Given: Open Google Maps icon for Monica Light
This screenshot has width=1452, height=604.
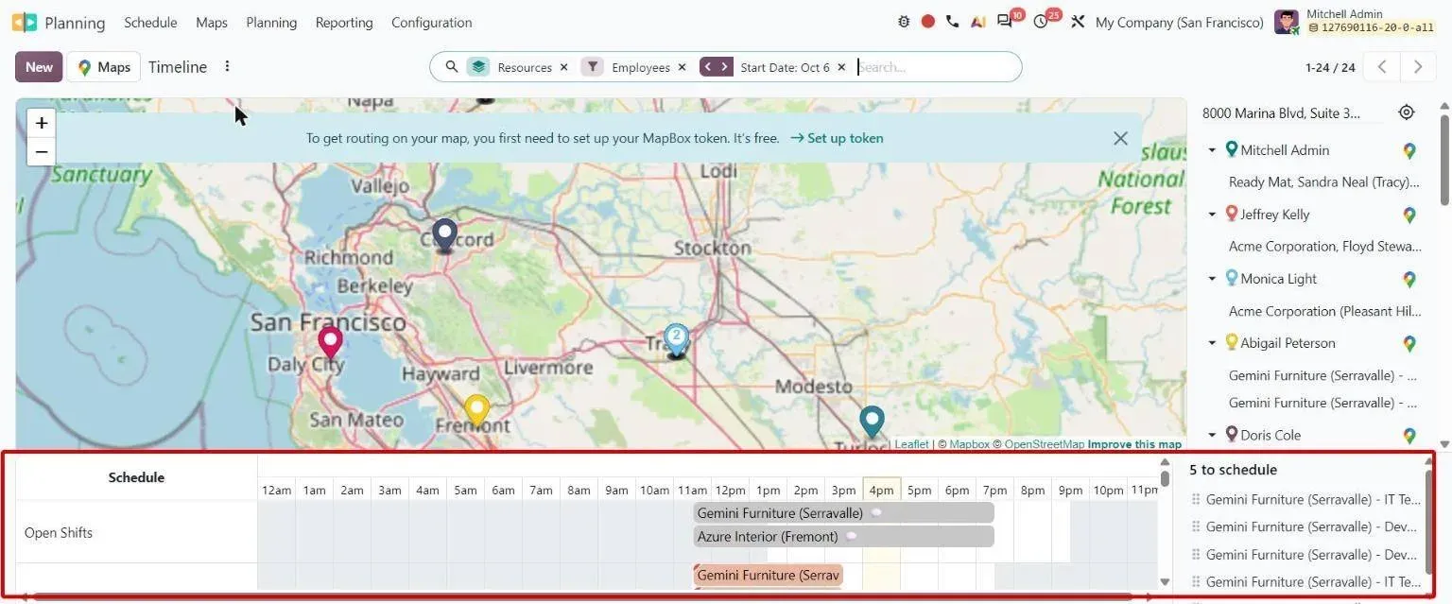Looking at the screenshot, I should pyautogui.click(x=1409, y=280).
